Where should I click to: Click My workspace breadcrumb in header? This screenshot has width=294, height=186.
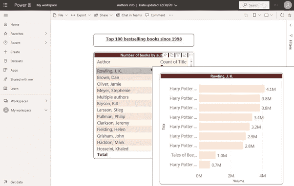pyautogui.click(x=47, y=5)
